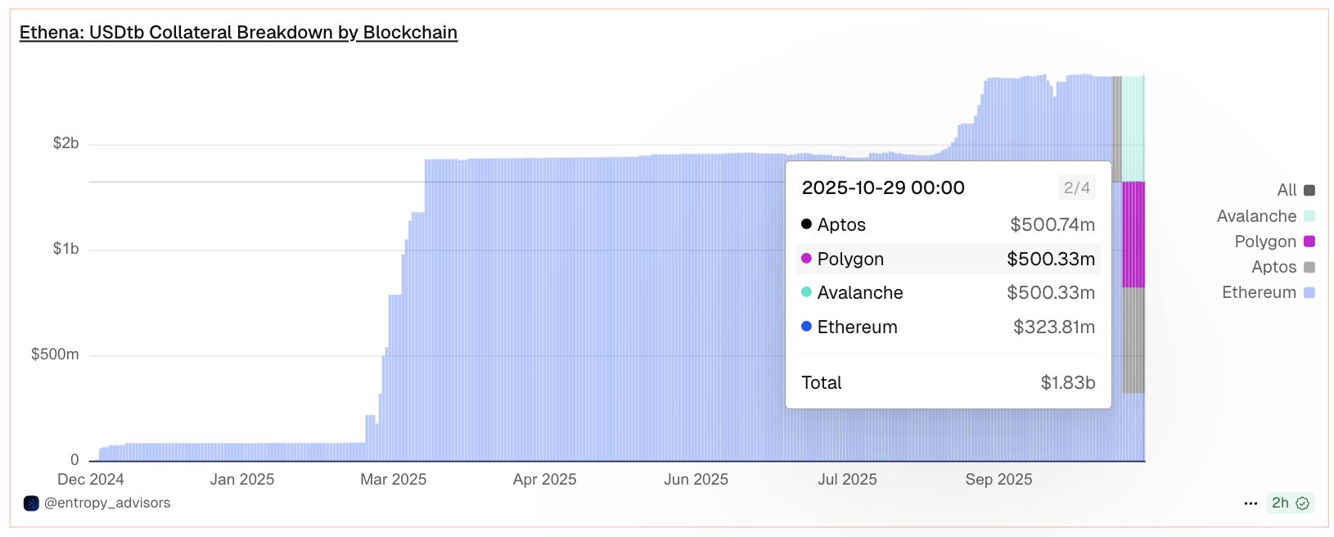Screen dimensions: 1334x537
Task: Click the purple Polygon dot in tooltip
Action: [x=806, y=259]
